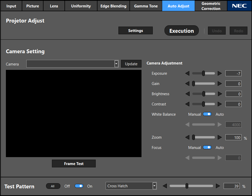
Task: Click the Exposure decrease left arrow
Action: [x=187, y=73]
